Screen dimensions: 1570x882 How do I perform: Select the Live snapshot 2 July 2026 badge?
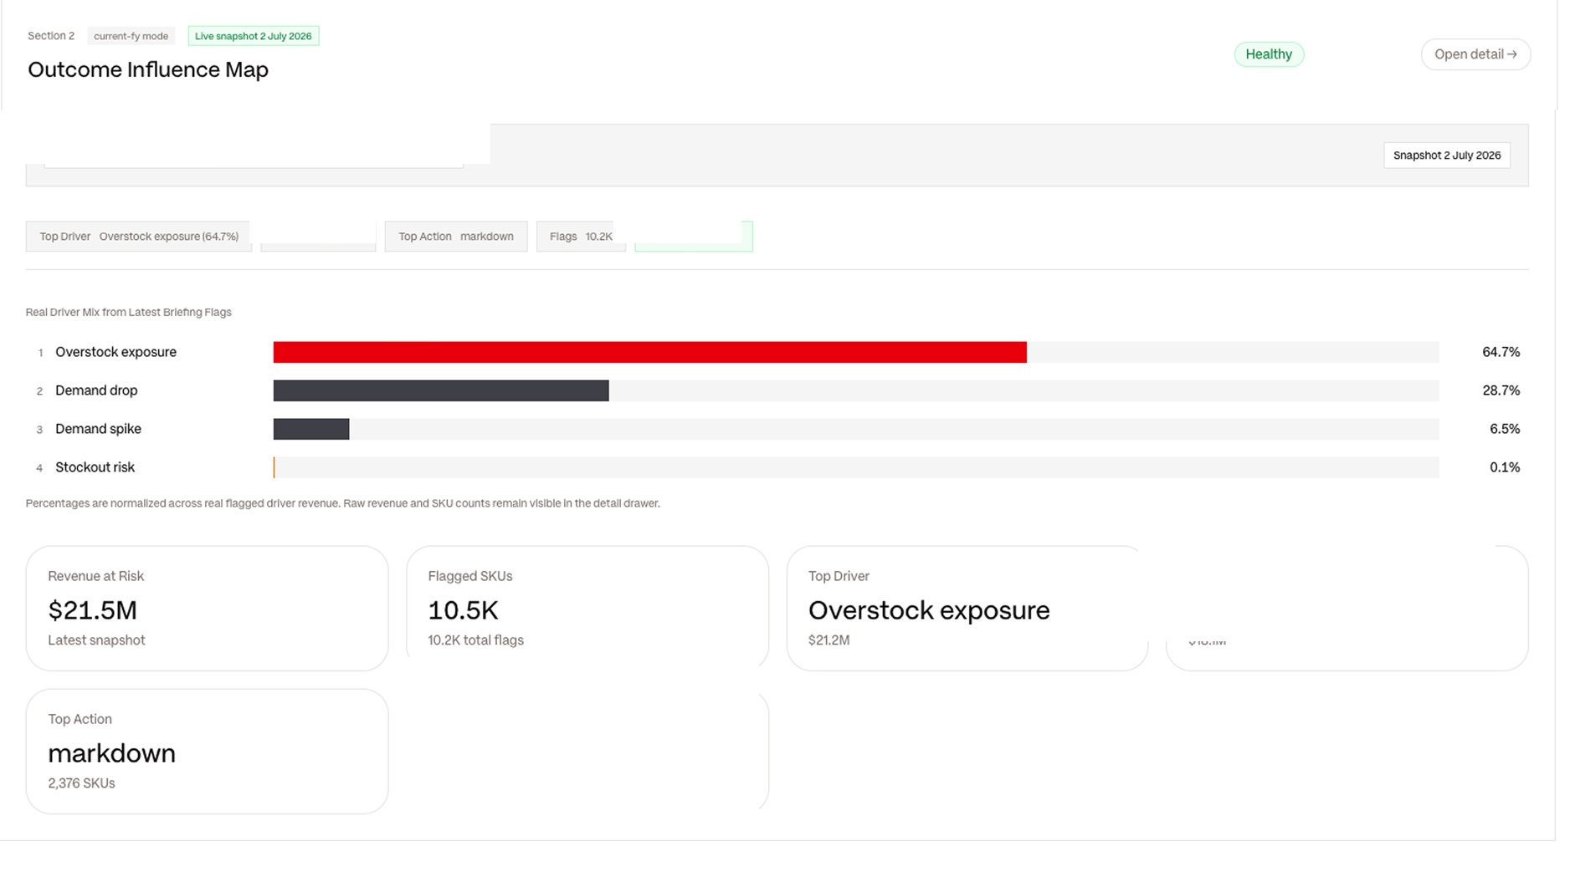(254, 36)
